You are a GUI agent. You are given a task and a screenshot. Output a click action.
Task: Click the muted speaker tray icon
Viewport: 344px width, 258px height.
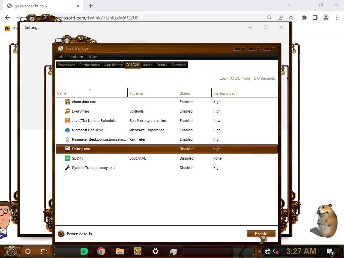275,251
